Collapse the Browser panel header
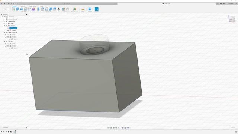The height and width of the screenshot is (134, 238). click(x=1, y=14)
